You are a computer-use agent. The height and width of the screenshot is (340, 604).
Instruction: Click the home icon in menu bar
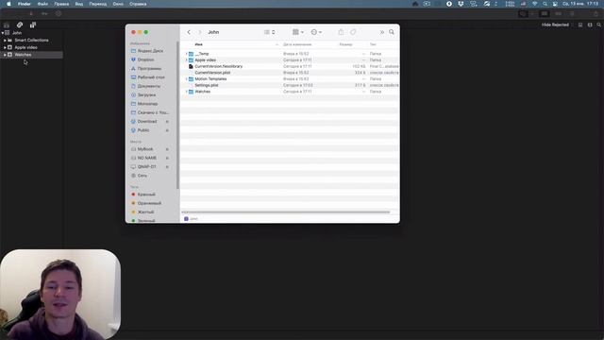(415, 4)
